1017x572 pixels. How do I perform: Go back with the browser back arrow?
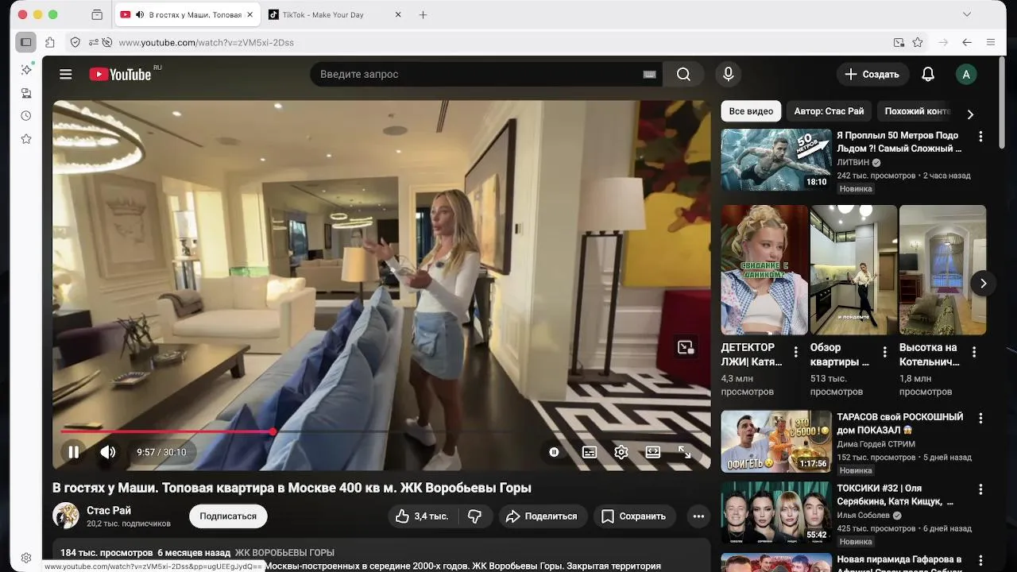coord(967,42)
